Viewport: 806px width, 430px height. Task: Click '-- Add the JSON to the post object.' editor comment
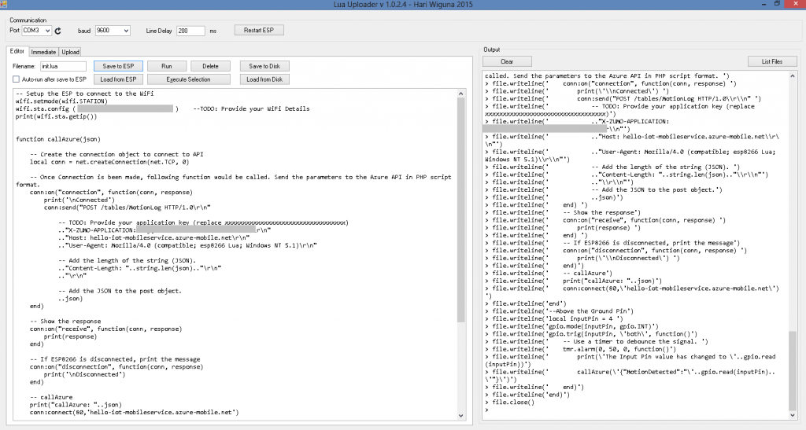pos(120,291)
